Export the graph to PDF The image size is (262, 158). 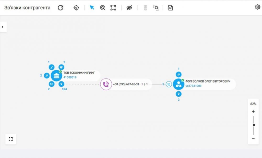pos(170,8)
